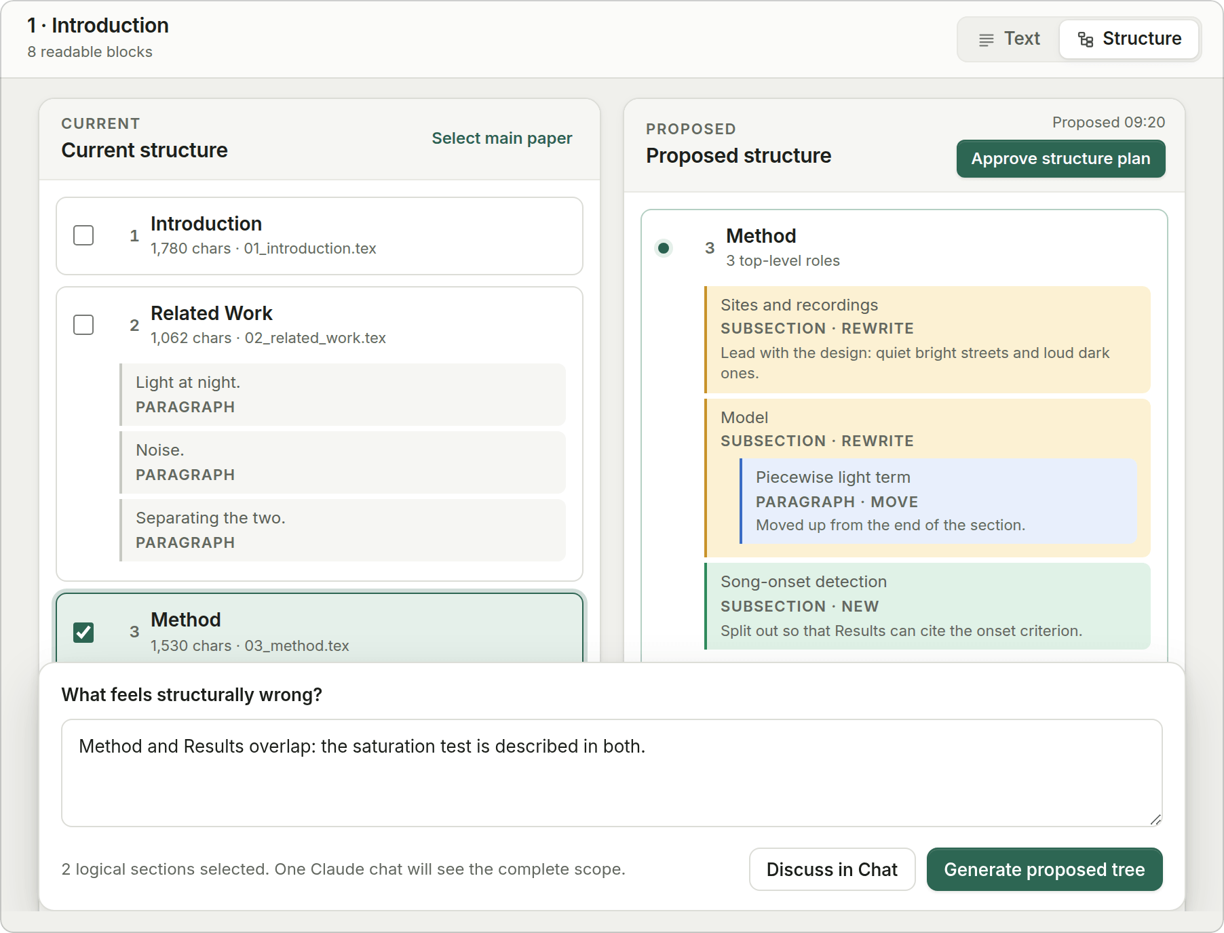1224x933 pixels.
Task: Approve the structure plan
Action: [1060, 159]
